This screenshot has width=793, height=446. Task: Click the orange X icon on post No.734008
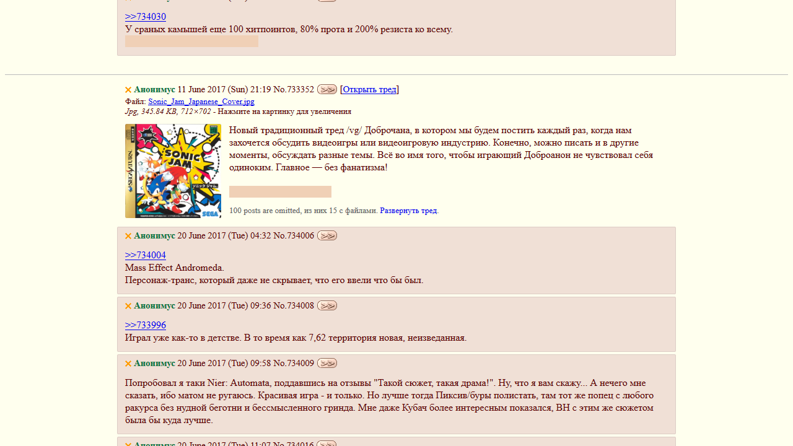tap(128, 306)
